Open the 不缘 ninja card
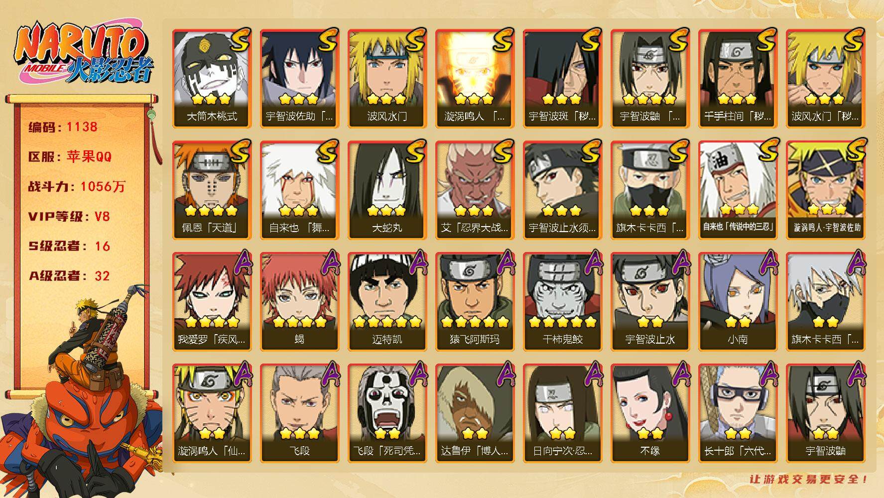This screenshot has height=498, width=884. tap(650, 413)
